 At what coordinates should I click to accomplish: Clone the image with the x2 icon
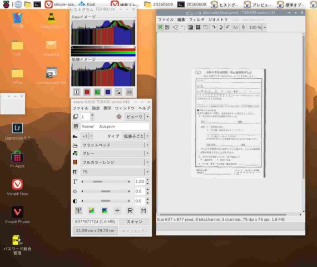pyautogui.click(x=175, y=27)
